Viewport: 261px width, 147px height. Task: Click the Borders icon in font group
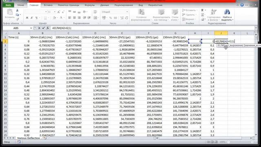(45, 18)
